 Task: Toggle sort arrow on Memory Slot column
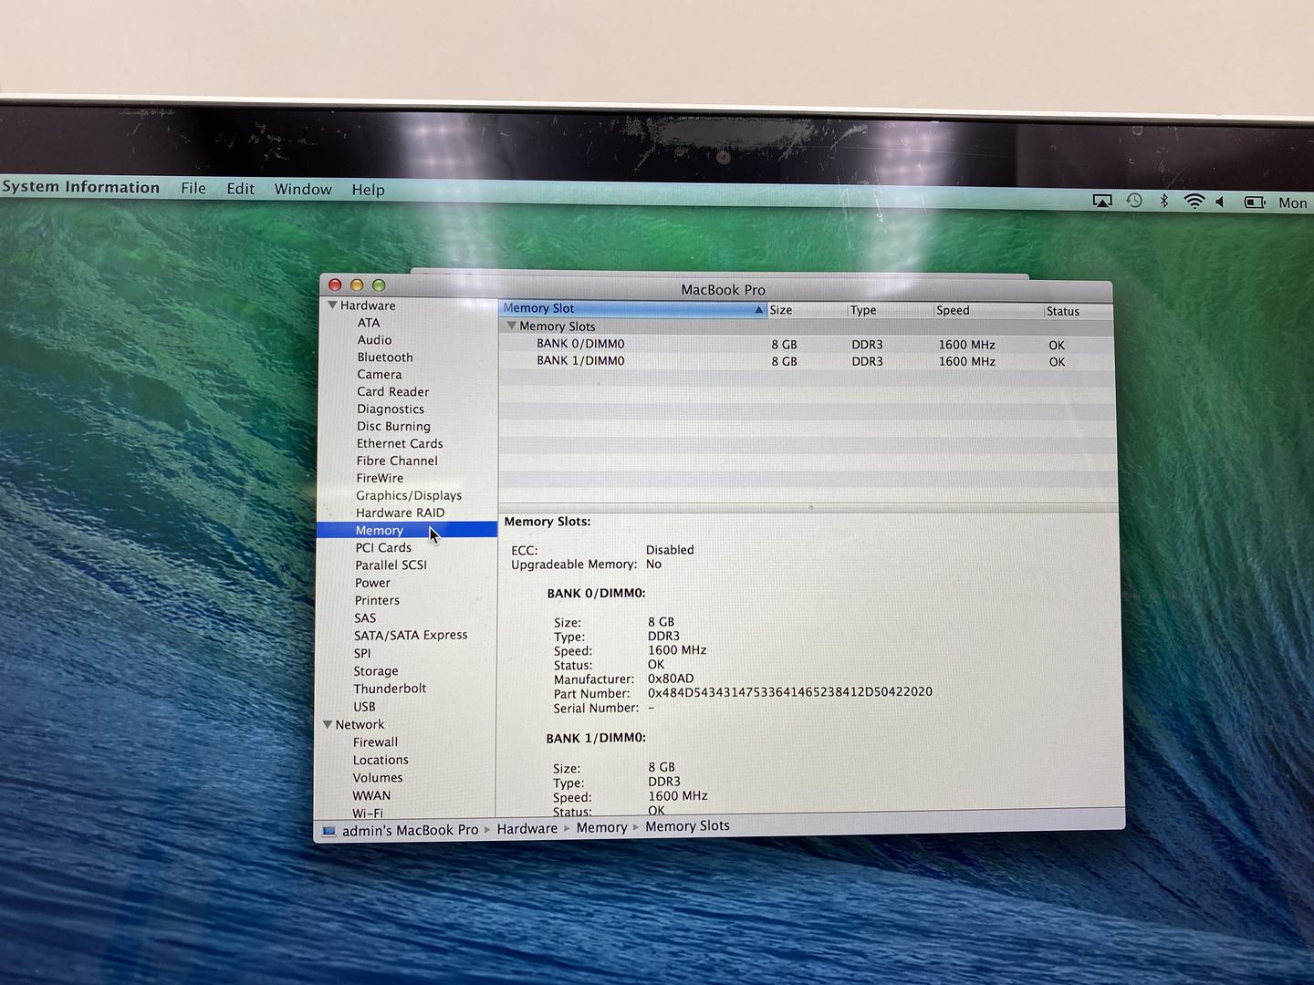[758, 310]
